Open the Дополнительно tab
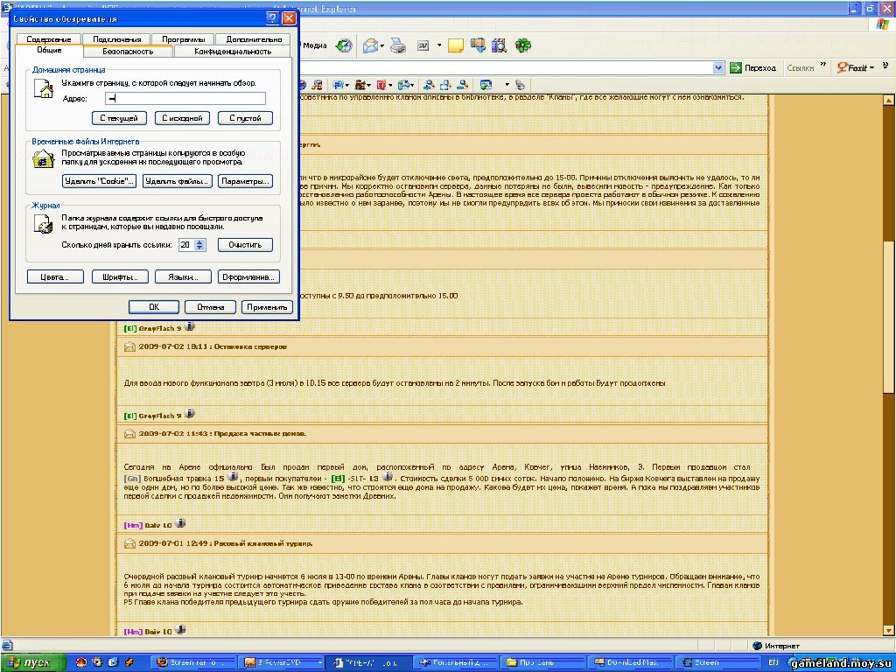 [254, 39]
